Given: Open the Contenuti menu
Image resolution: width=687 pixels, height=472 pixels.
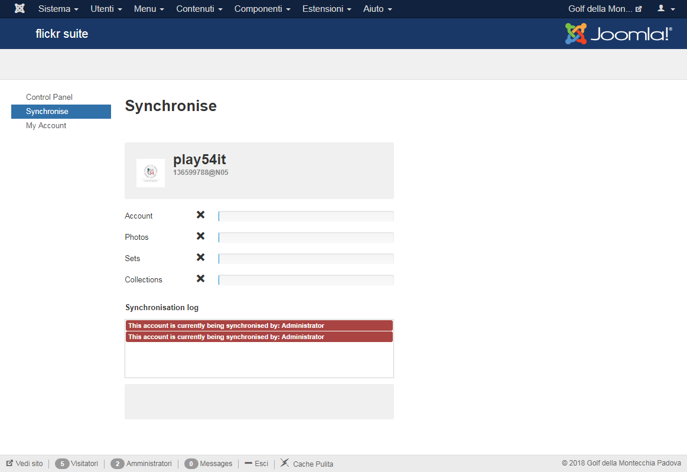Looking at the screenshot, I should pos(199,9).
